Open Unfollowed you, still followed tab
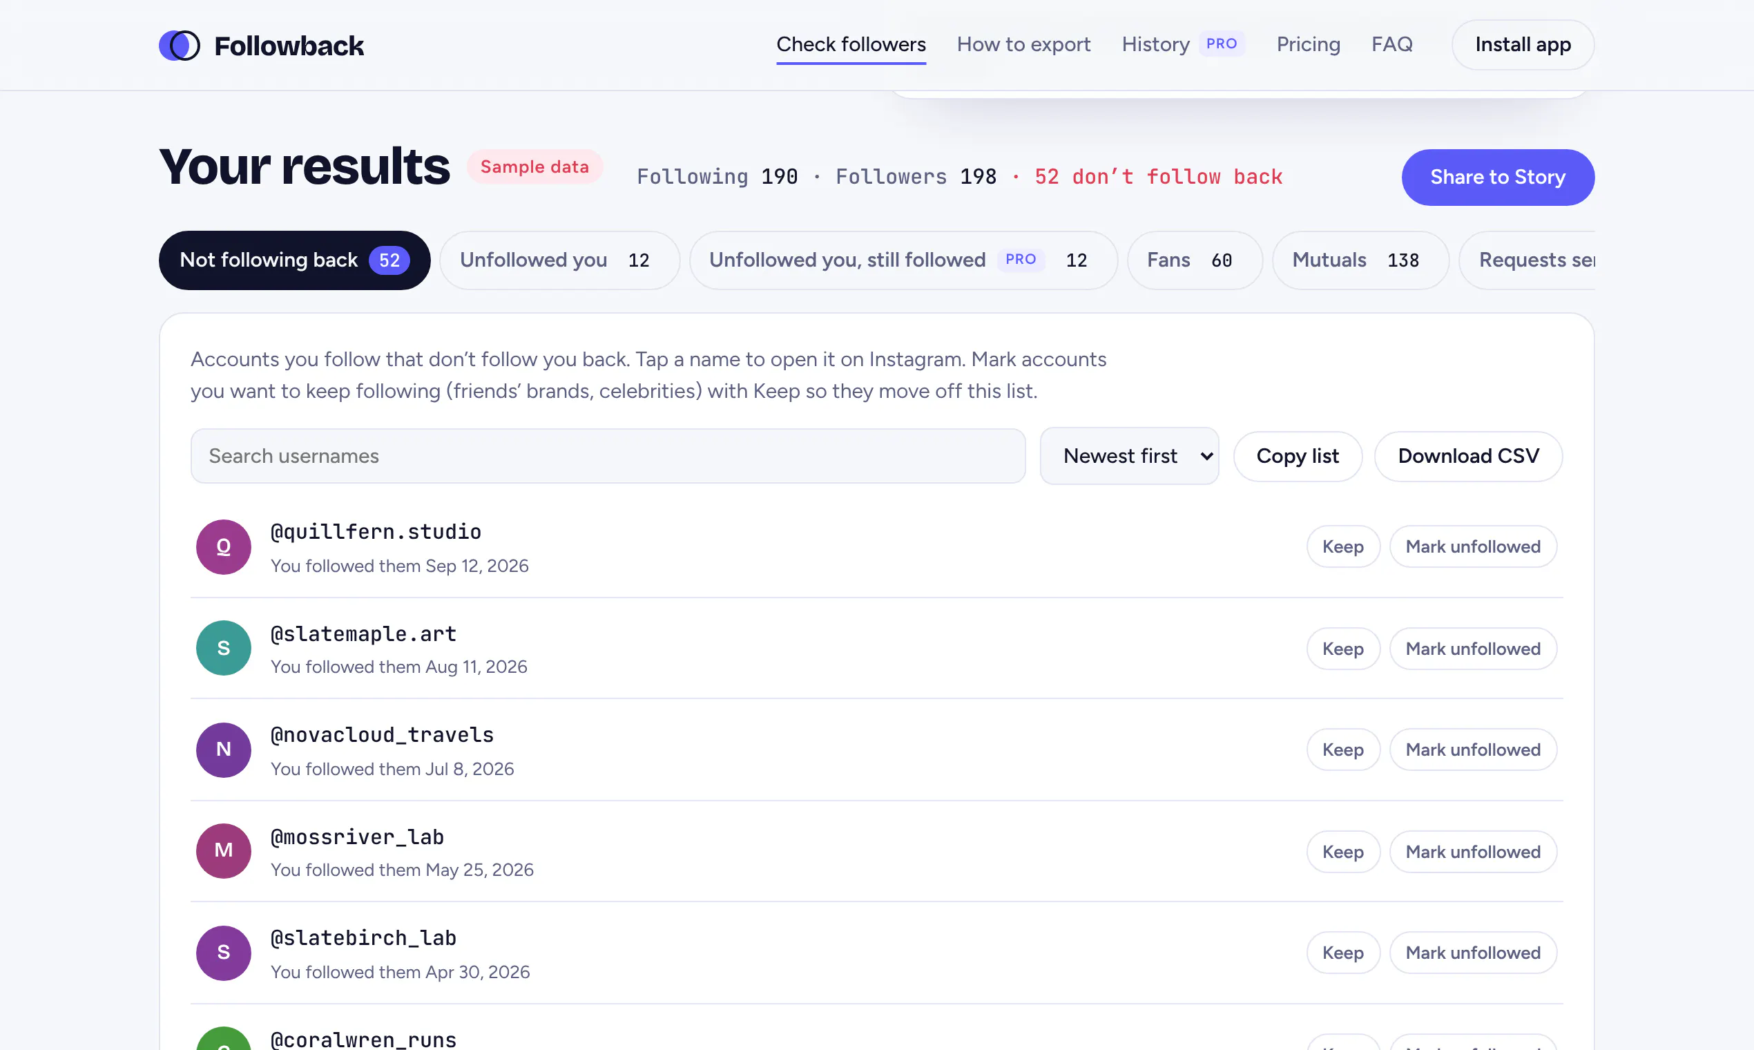1754x1050 pixels. (903, 260)
